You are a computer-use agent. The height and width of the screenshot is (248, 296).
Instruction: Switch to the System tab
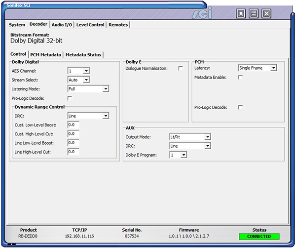pos(17,25)
